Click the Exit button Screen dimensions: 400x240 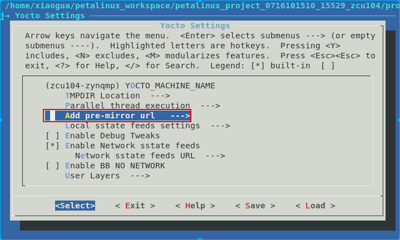[135, 206]
